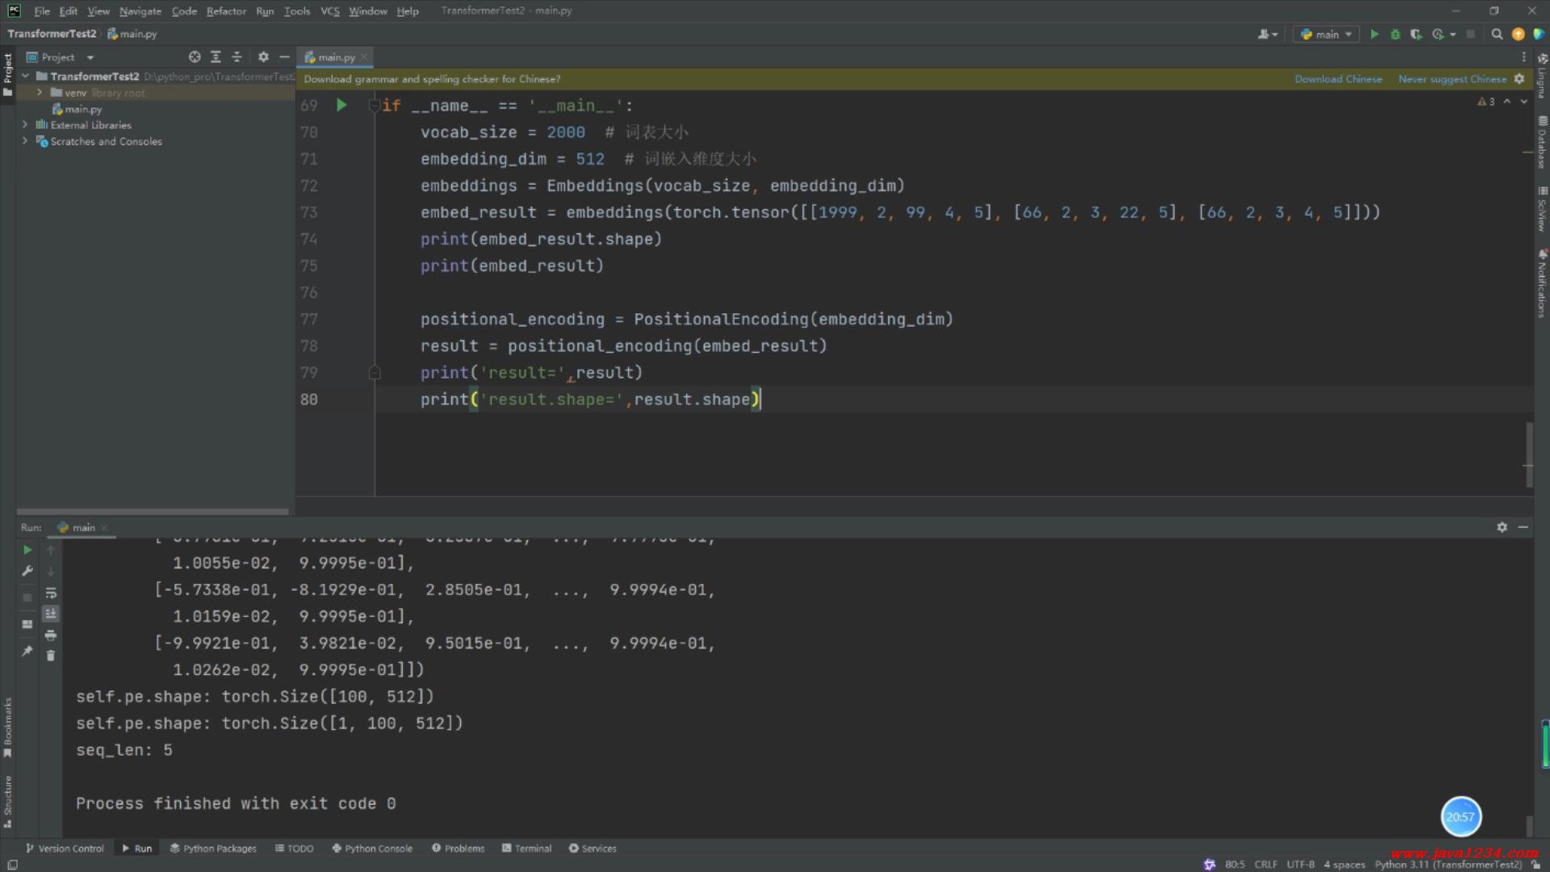Expand the External Libraries tree node

tap(25, 125)
